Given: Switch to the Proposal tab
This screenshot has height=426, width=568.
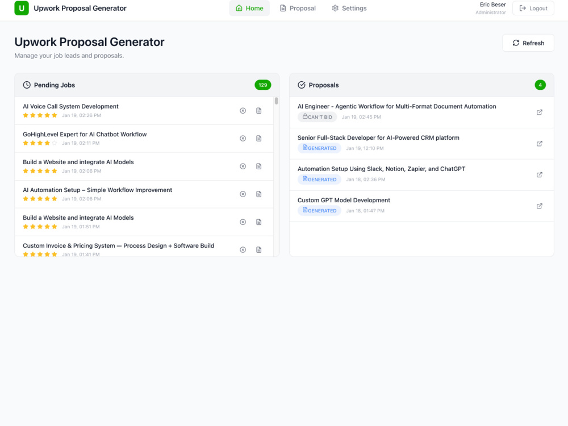Looking at the screenshot, I should click(298, 8).
